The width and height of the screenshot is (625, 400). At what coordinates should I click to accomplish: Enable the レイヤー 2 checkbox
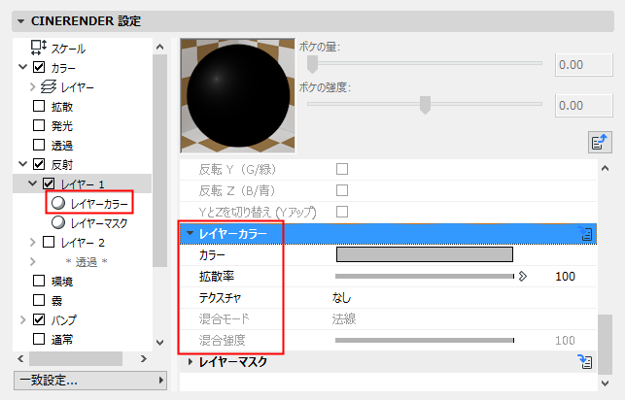pyautogui.click(x=49, y=242)
